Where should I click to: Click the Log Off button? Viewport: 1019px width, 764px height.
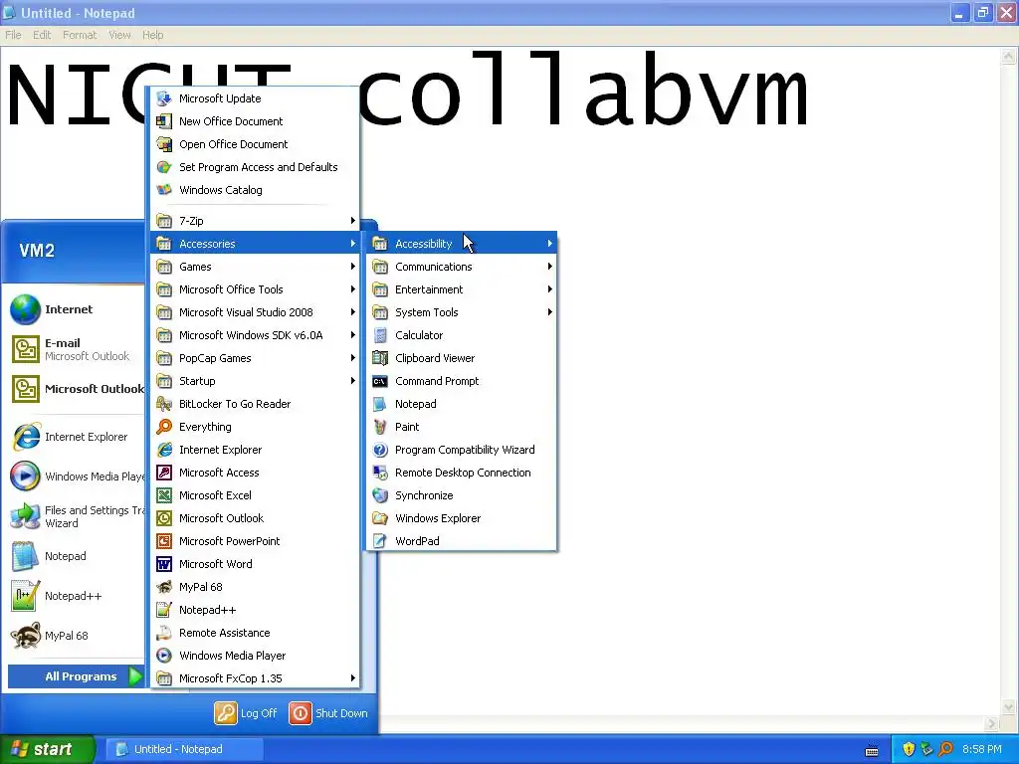click(x=246, y=713)
